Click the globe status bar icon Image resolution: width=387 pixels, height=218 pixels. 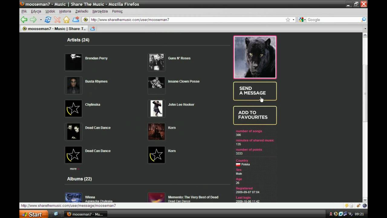[364, 206]
